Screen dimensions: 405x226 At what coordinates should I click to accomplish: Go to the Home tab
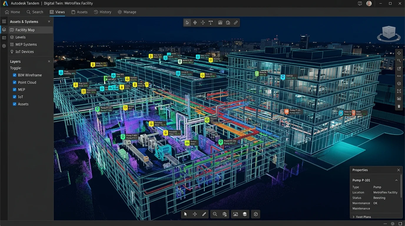click(12, 12)
